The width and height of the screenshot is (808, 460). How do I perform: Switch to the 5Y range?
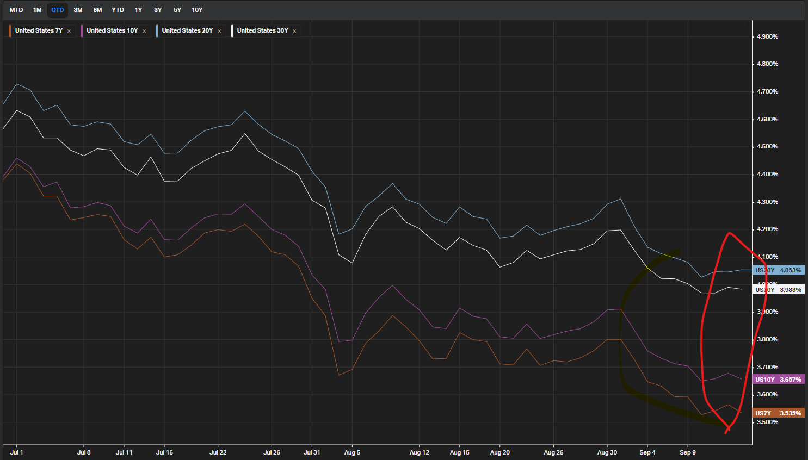tap(177, 10)
